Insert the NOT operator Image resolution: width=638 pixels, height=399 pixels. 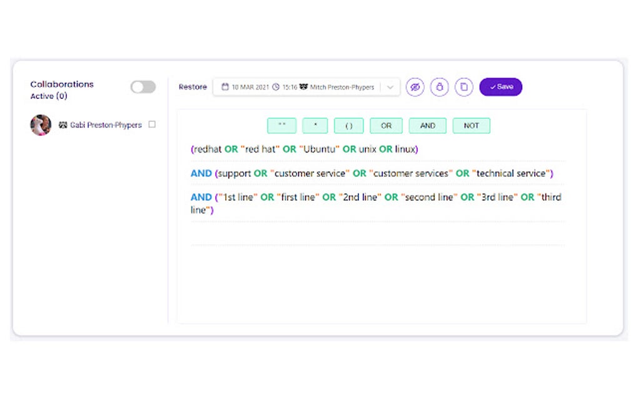[471, 126]
